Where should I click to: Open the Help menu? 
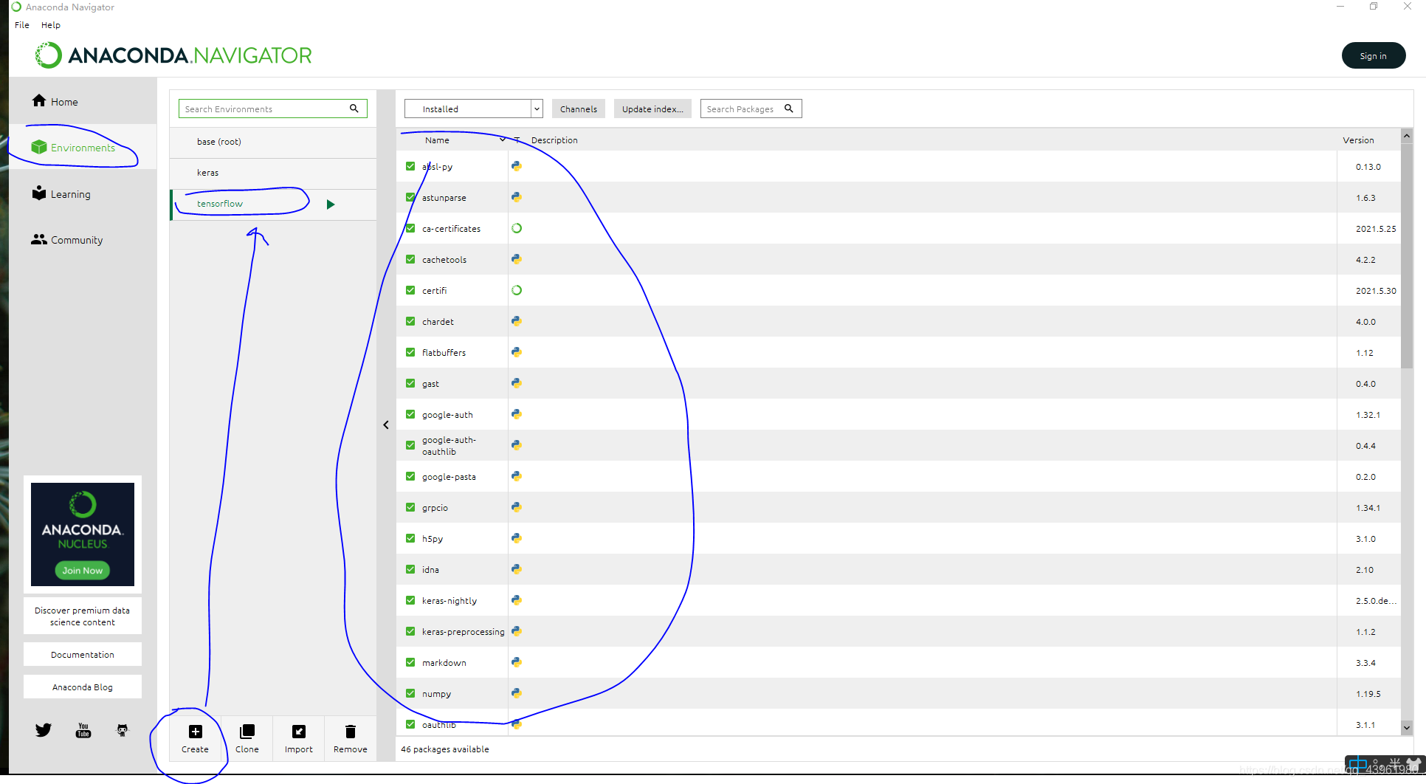click(51, 24)
